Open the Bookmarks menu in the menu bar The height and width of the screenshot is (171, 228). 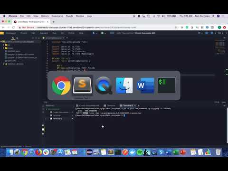tap(57, 16)
